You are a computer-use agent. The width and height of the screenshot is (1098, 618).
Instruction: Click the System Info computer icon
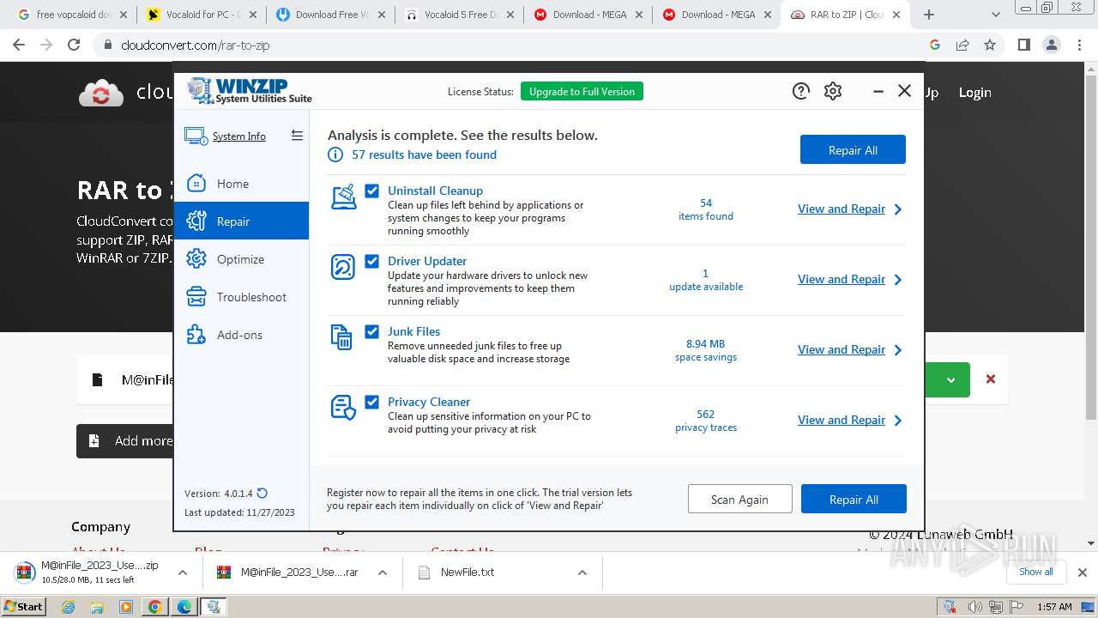point(195,136)
